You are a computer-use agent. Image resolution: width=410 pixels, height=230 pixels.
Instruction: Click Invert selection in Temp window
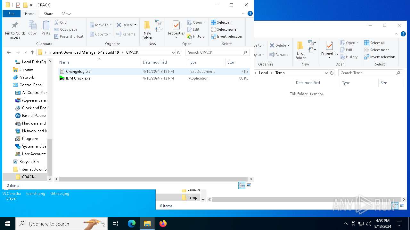[x=380, y=57]
